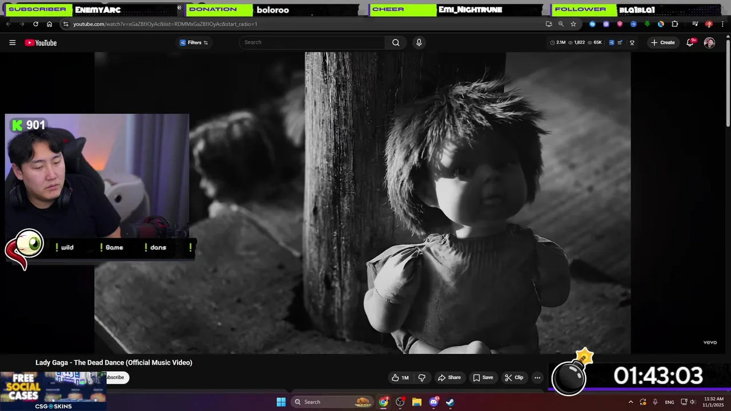Open the YouTube account avatar menu
731x411 pixels.
pos(709,43)
